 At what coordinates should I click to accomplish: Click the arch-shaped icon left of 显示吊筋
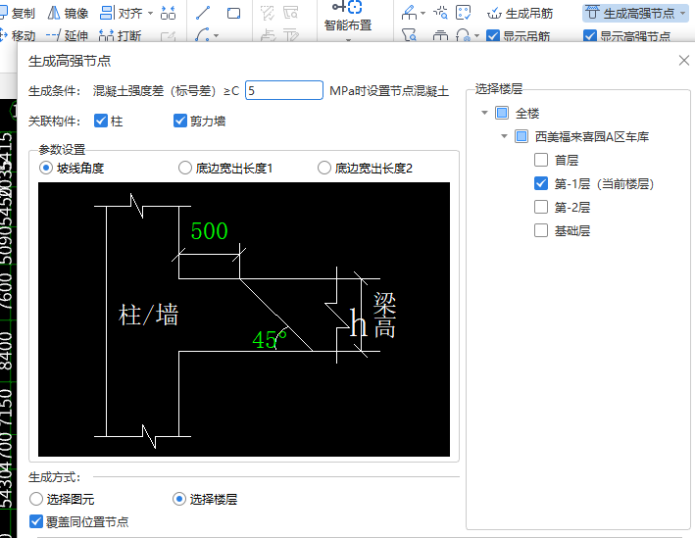[x=464, y=35]
